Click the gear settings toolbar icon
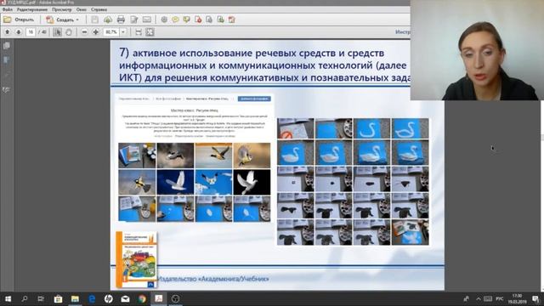Viewport: 544px width, 306px height. (164, 20)
